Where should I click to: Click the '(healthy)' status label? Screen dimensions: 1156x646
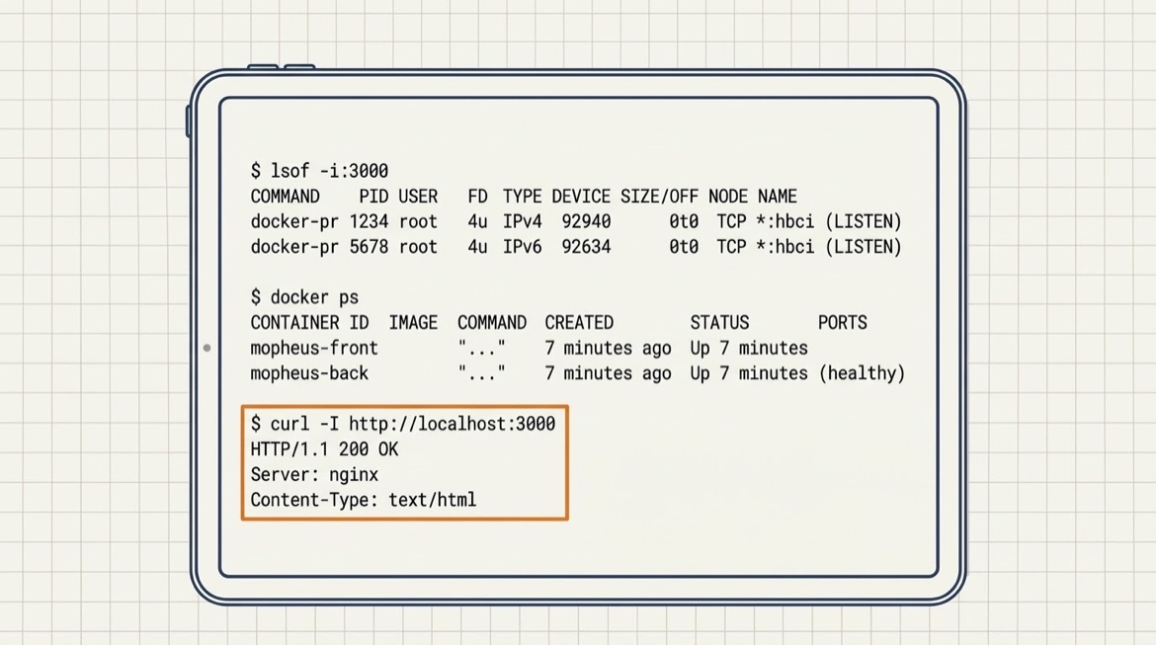click(862, 373)
